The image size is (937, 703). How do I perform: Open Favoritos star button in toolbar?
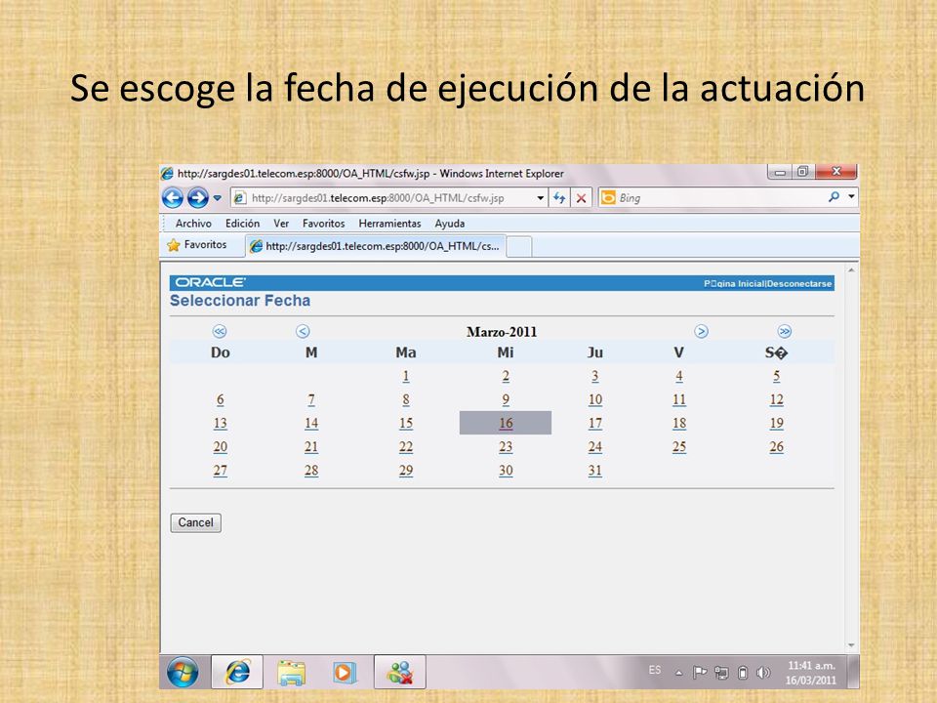click(x=197, y=245)
